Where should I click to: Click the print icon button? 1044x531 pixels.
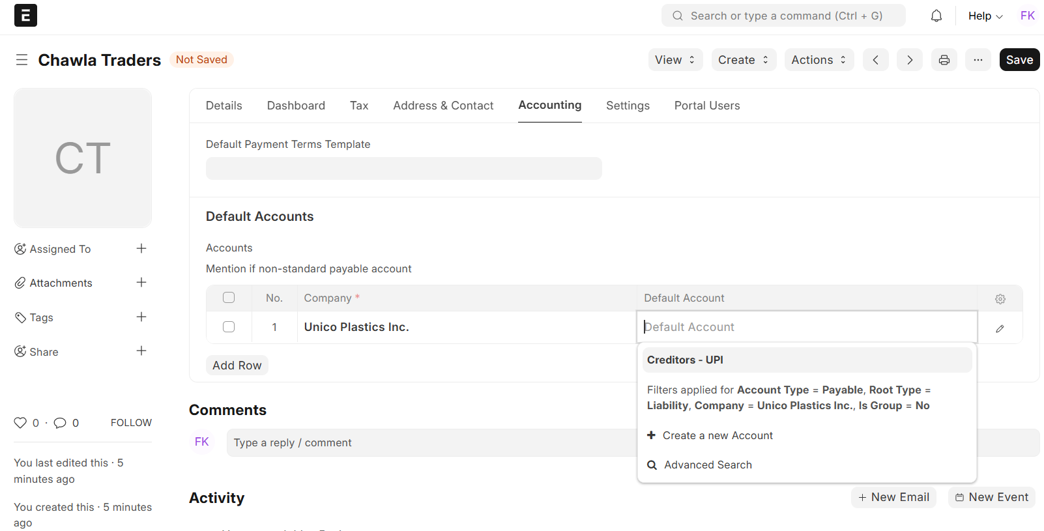click(x=944, y=60)
